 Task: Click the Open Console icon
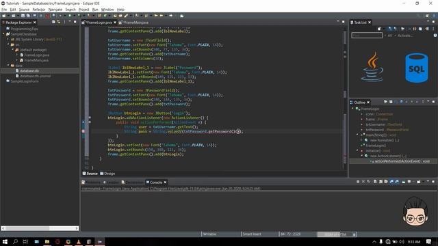[x=419, y=182]
